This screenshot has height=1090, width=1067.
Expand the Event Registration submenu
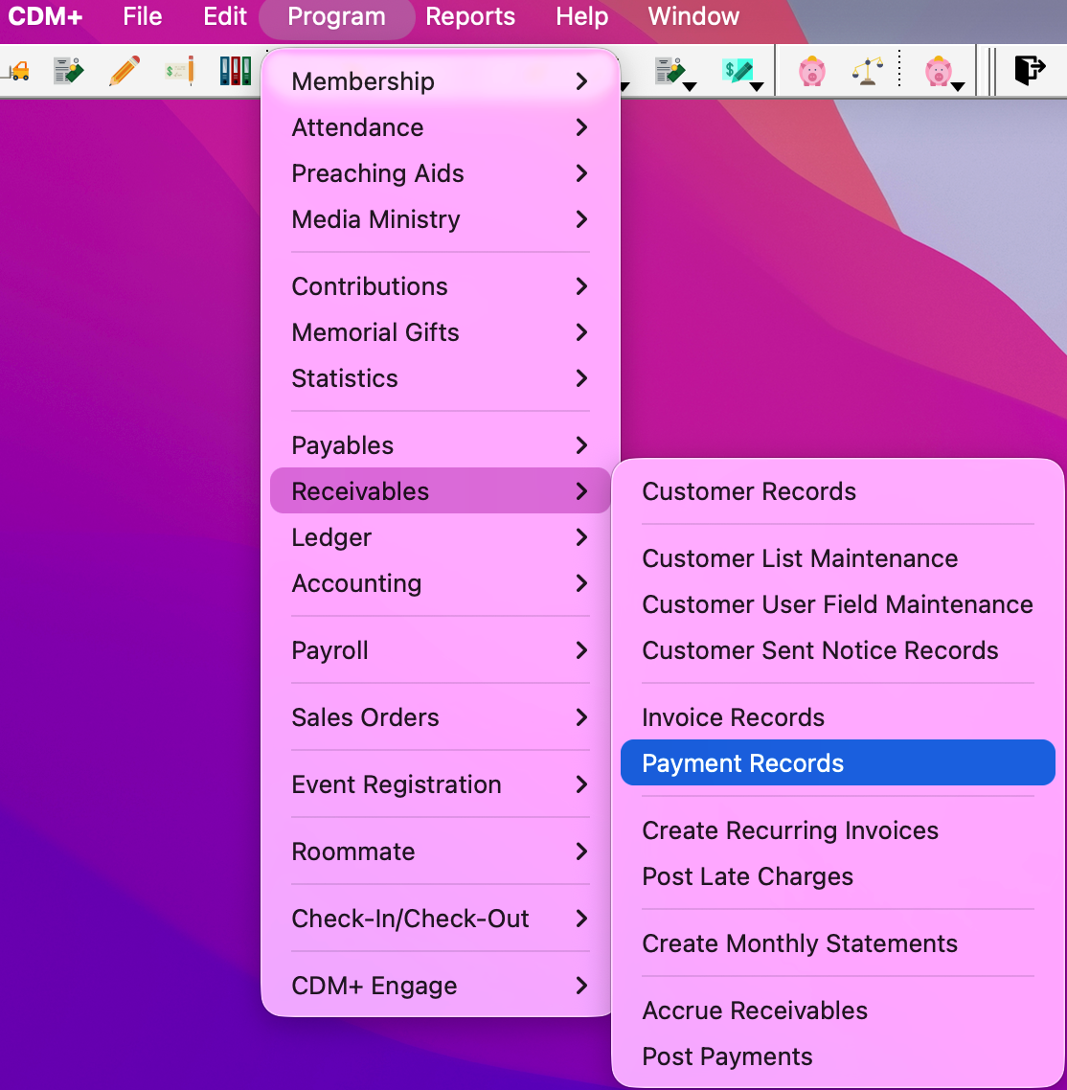pyautogui.click(x=440, y=784)
